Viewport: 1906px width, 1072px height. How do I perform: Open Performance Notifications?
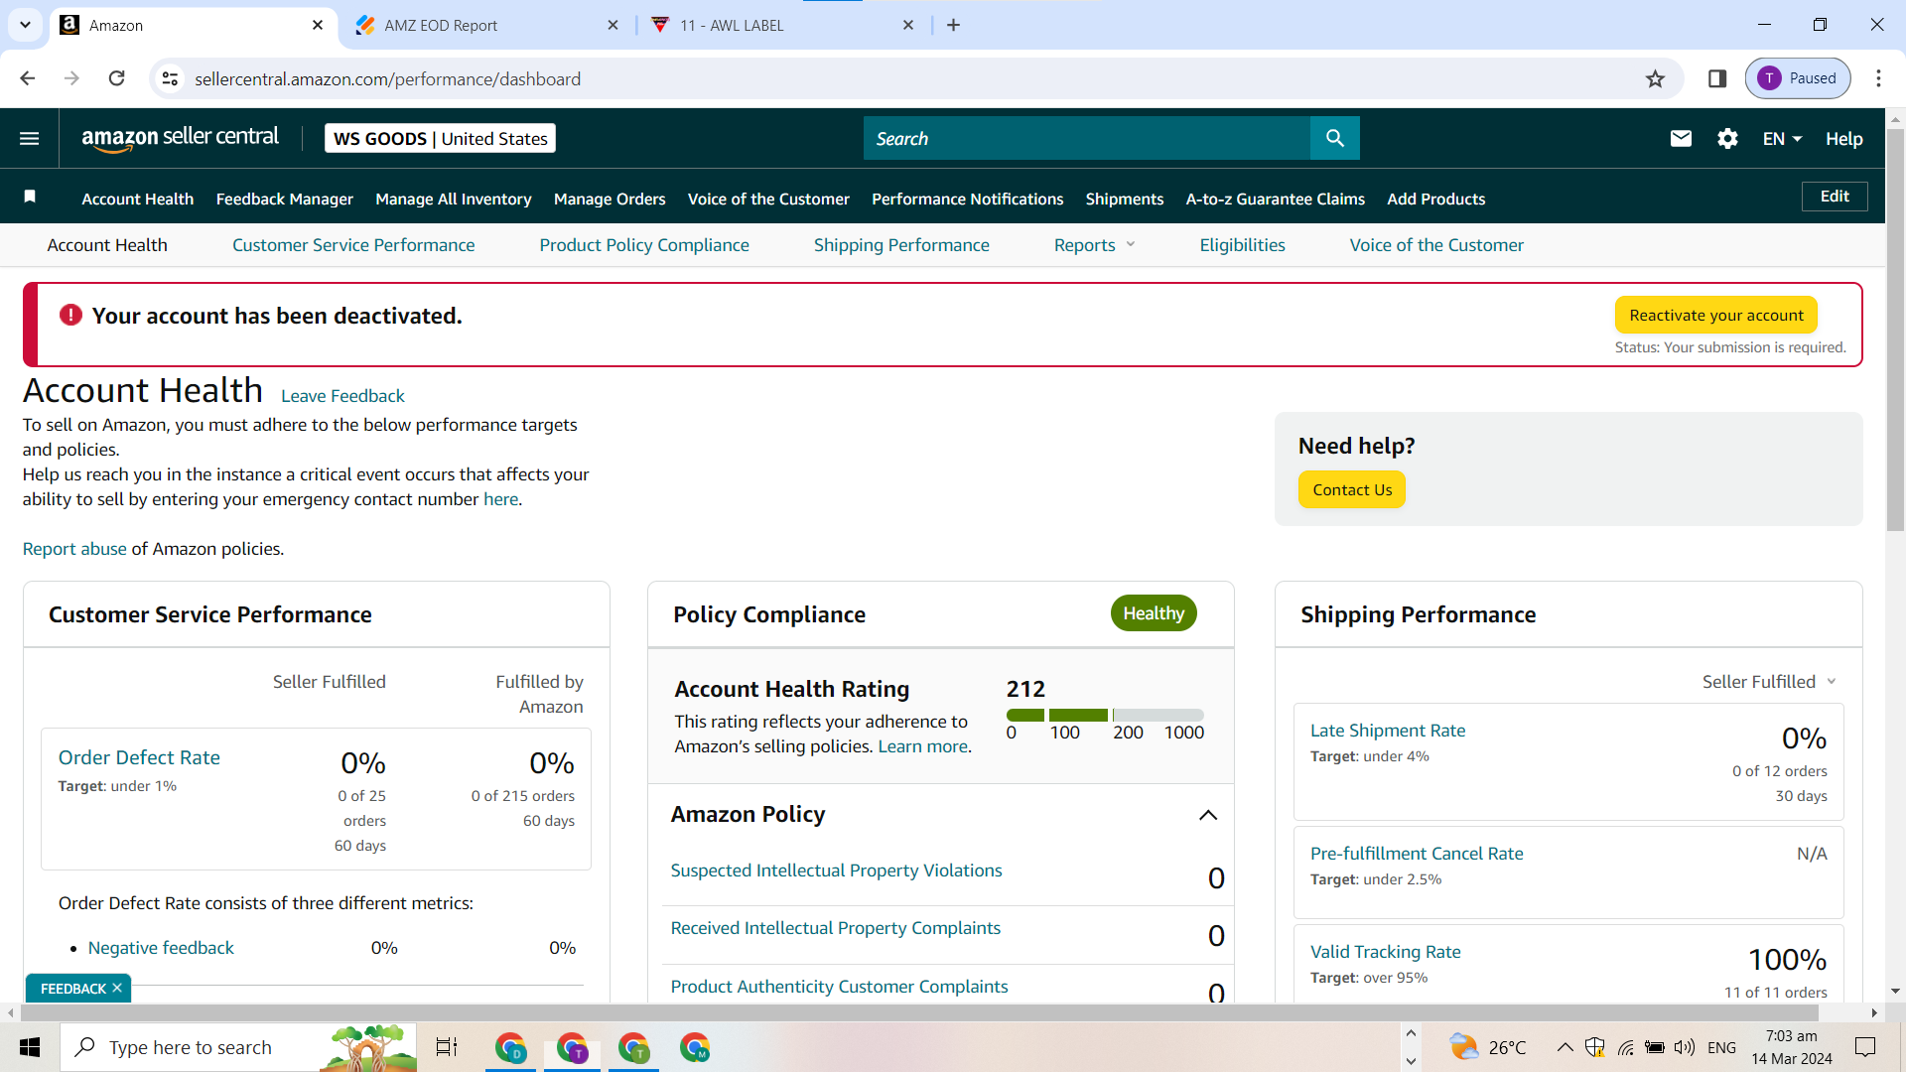coord(968,199)
